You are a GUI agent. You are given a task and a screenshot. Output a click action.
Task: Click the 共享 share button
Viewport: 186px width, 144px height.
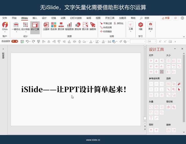[166, 18]
